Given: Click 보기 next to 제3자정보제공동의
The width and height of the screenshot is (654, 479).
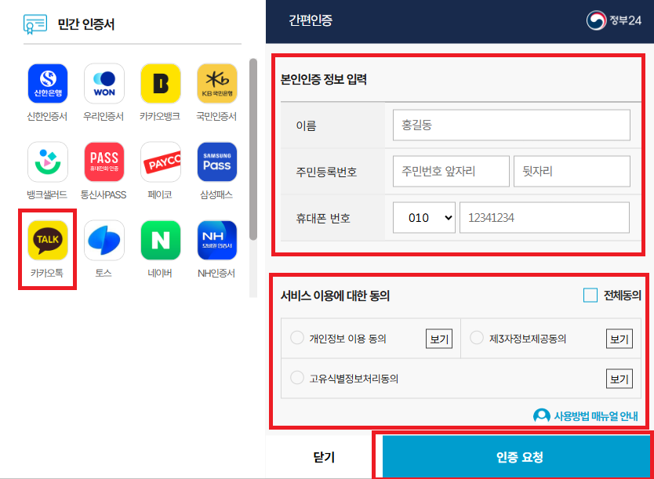Looking at the screenshot, I should tap(619, 338).
